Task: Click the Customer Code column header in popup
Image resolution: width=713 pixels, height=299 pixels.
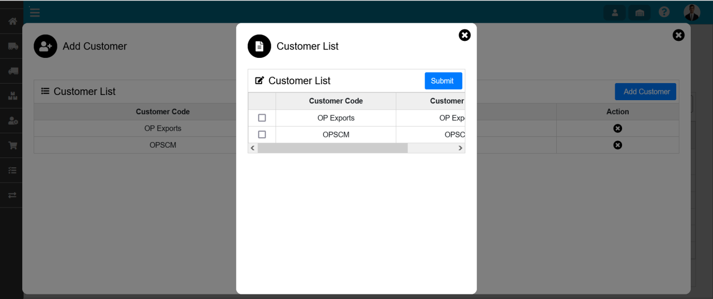Action: 336,101
